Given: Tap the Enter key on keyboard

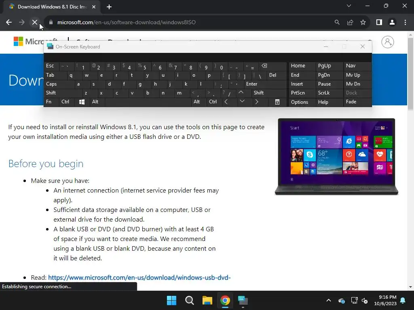Looking at the screenshot, I should (x=265, y=84).
